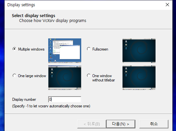Click the 취소 cancel button
176x131 pixels.
(x=154, y=124)
